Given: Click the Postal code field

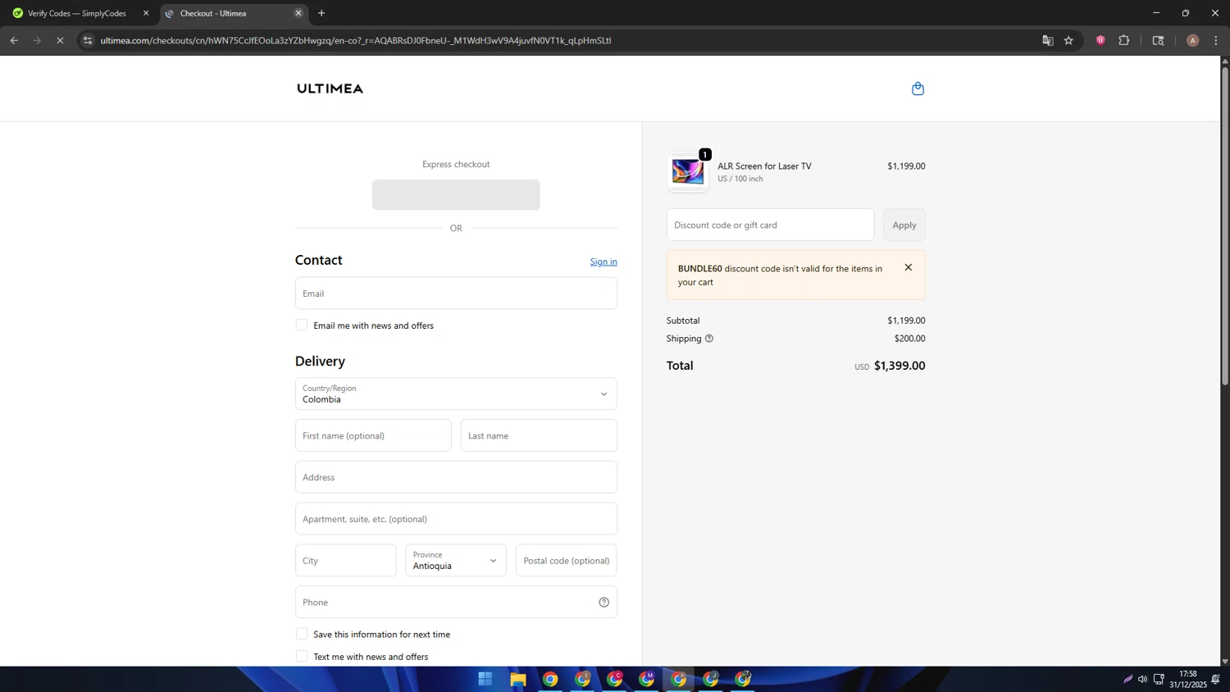Looking at the screenshot, I should (566, 560).
